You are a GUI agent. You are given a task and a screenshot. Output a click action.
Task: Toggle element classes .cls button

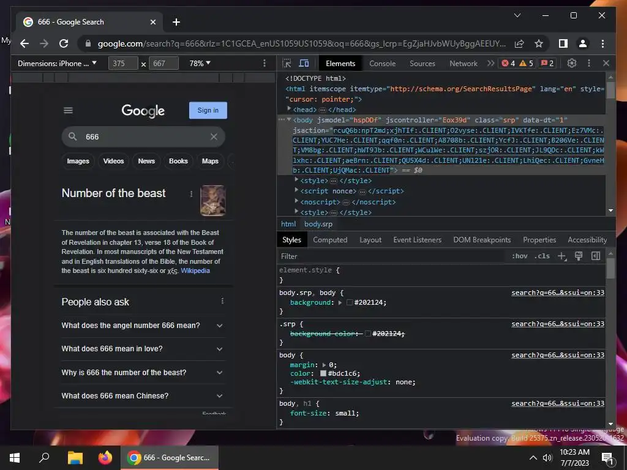(542, 256)
